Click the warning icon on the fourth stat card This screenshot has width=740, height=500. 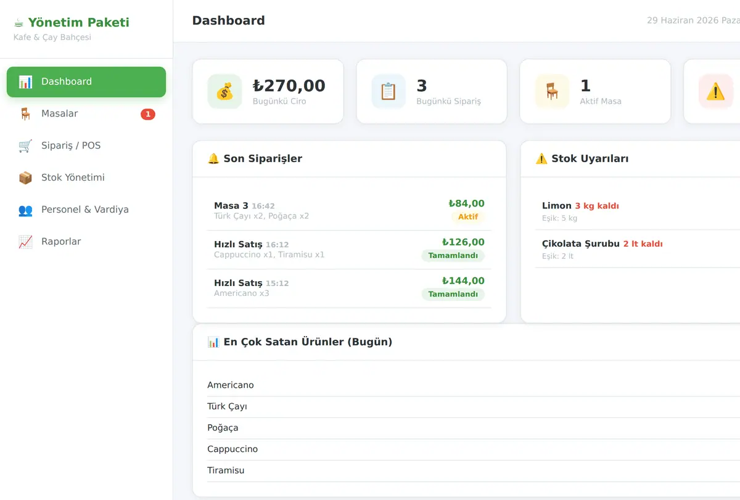[715, 92]
